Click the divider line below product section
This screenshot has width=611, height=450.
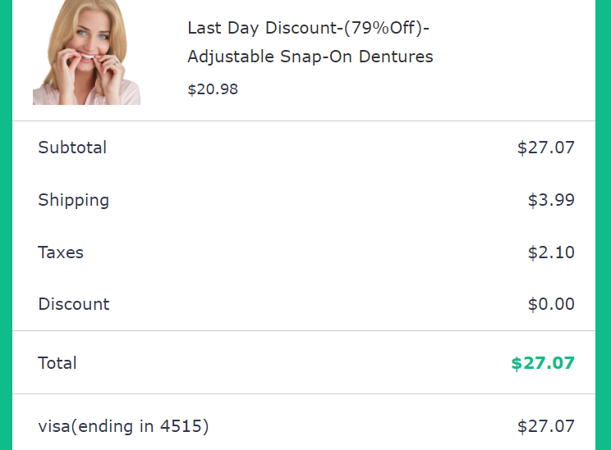(x=304, y=121)
